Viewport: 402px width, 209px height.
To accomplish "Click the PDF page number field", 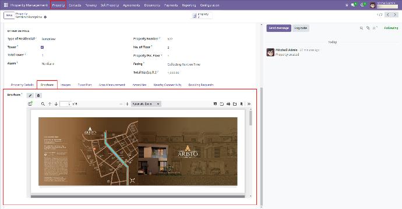I will pos(66,104).
